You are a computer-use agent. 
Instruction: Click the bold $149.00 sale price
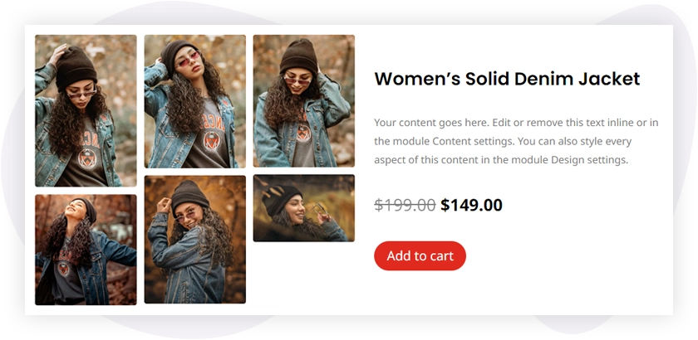(x=471, y=205)
